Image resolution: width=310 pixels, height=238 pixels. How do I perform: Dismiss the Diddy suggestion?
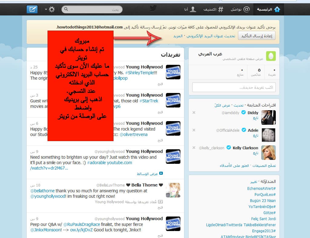click(x=194, y=112)
